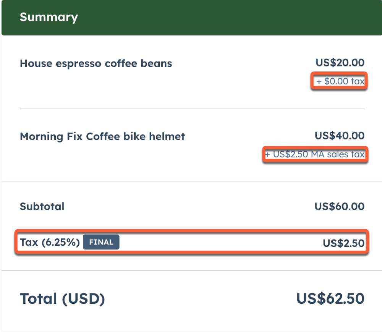Open the + $0.00 tax link
Screen dimensions: 382x332
click(340, 81)
